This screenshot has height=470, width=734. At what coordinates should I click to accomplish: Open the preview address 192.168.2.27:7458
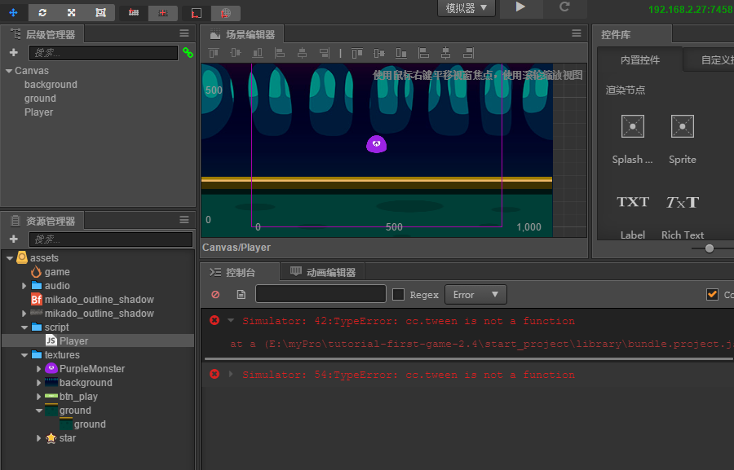pos(691,9)
